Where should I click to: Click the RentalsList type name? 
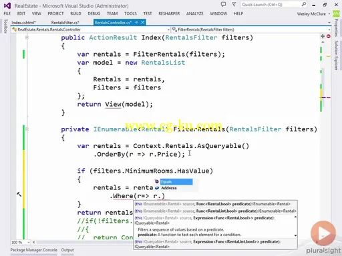[163, 63]
